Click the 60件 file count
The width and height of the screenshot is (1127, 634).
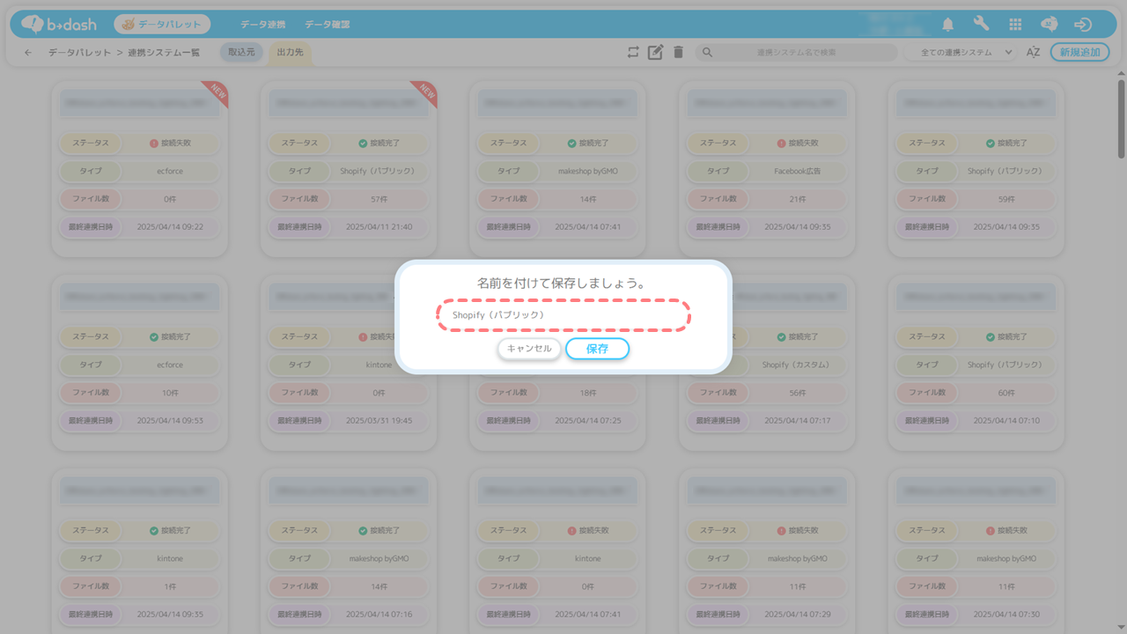1006,393
